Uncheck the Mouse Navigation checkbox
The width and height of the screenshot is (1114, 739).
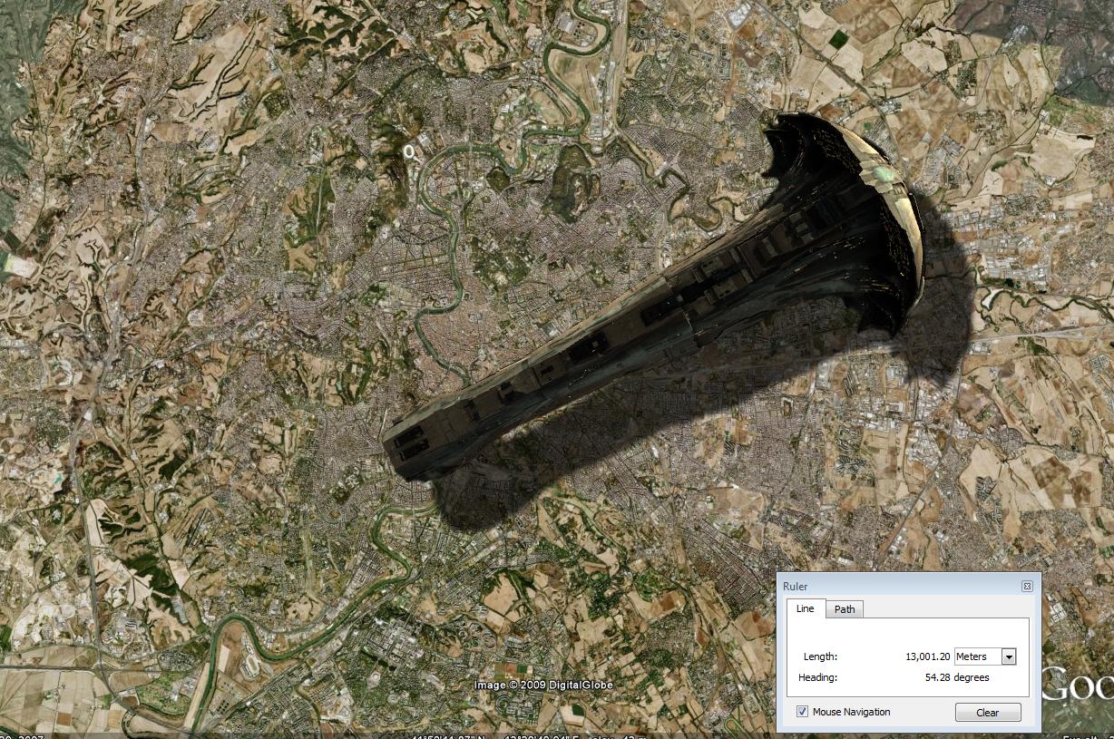tap(802, 712)
